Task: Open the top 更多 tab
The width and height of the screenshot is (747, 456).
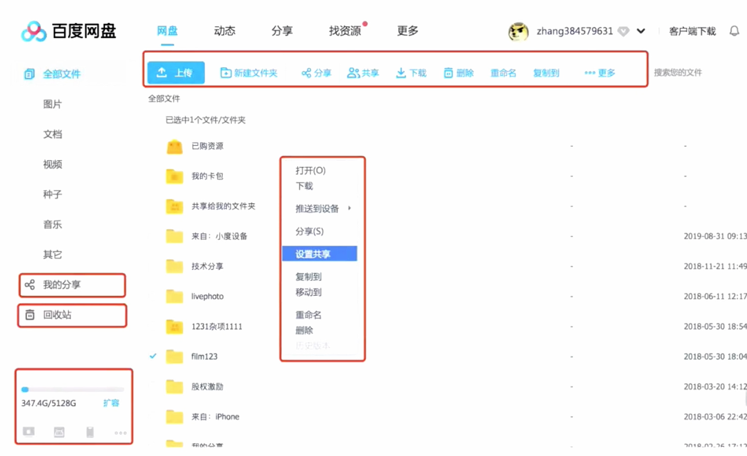Action: coord(408,31)
